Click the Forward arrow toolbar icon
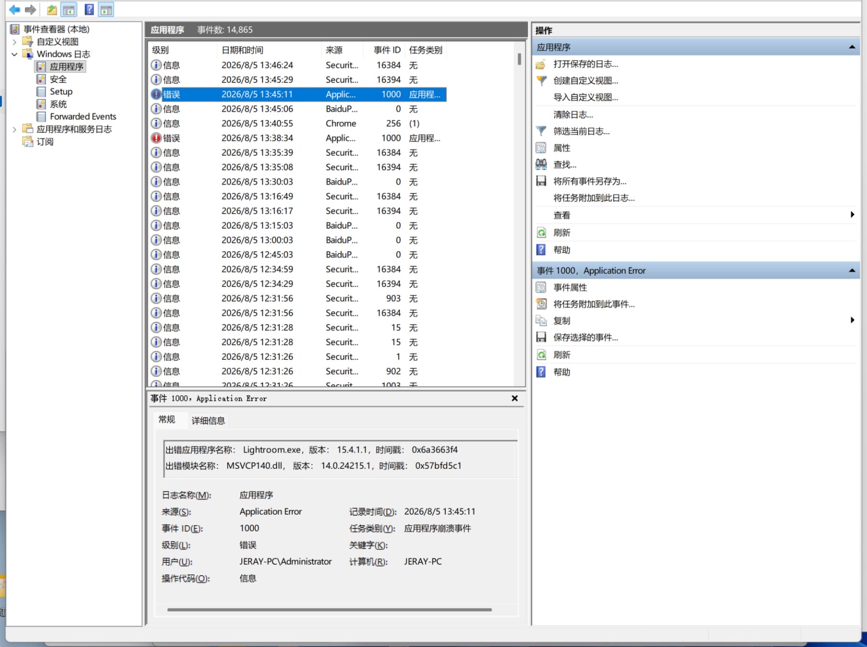The image size is (867, 647). coord(31,10)
